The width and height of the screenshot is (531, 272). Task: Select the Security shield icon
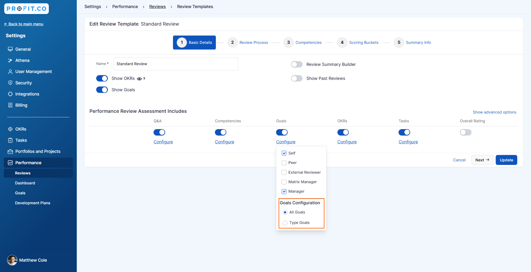[x=10, y=83]
